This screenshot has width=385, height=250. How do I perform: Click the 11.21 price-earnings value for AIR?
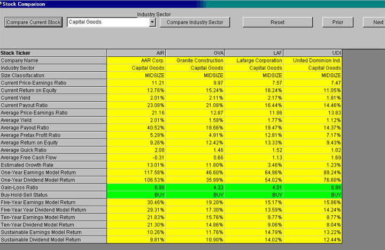(x=136, y=83)
